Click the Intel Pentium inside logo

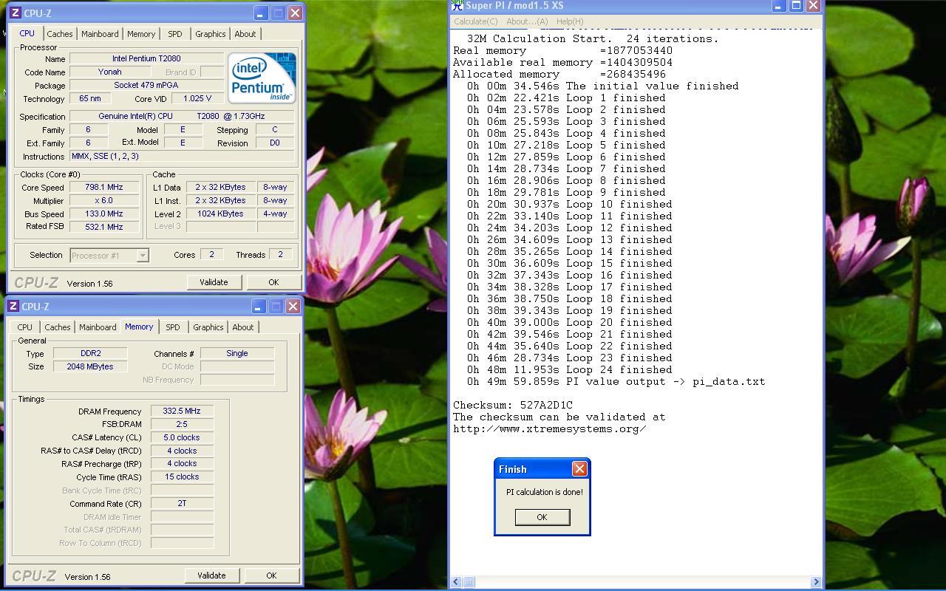(262, 78)
